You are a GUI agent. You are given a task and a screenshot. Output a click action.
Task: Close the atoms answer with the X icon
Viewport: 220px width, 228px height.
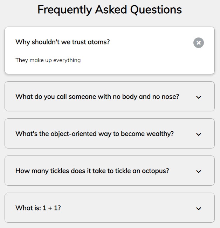coord(199,43)
